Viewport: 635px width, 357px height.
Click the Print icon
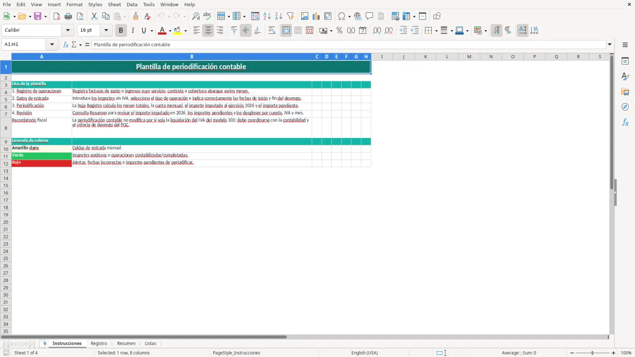point(68,16)
